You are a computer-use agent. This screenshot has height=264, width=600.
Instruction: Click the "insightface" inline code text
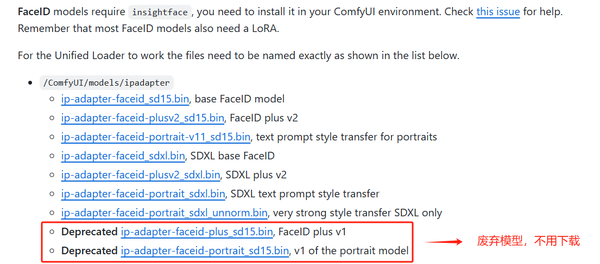(x=160, y=12)
